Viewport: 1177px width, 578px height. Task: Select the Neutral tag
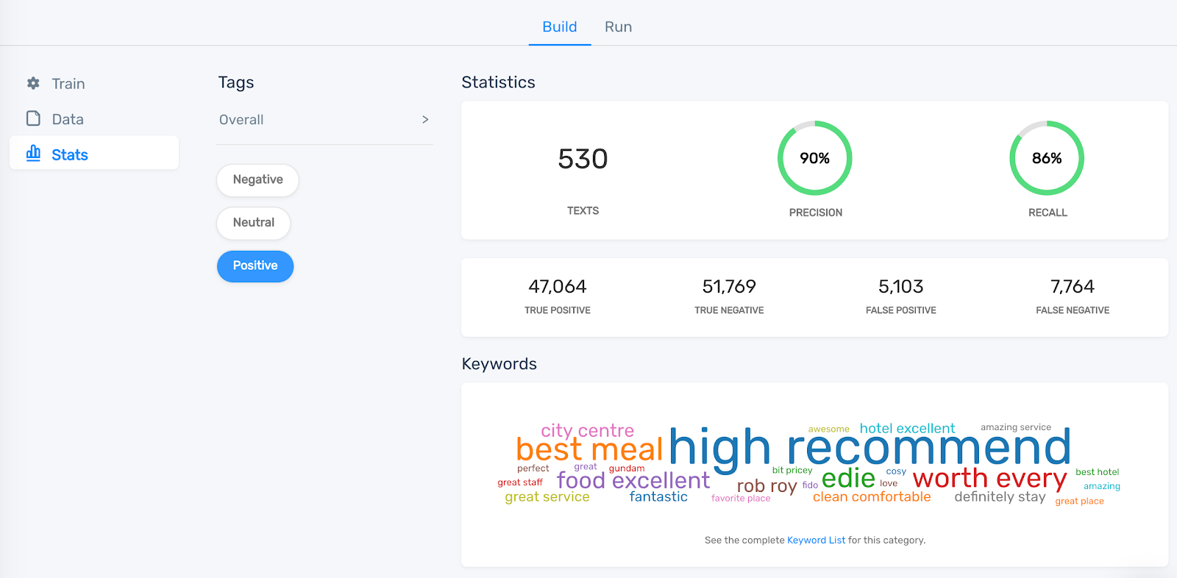[254, 223]
